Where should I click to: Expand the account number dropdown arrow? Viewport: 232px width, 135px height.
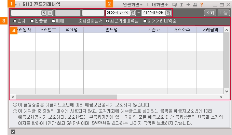tap(50, 13)
